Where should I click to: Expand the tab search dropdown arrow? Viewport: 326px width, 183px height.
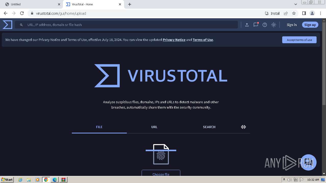pyautogui.click(x=295, y=4)
